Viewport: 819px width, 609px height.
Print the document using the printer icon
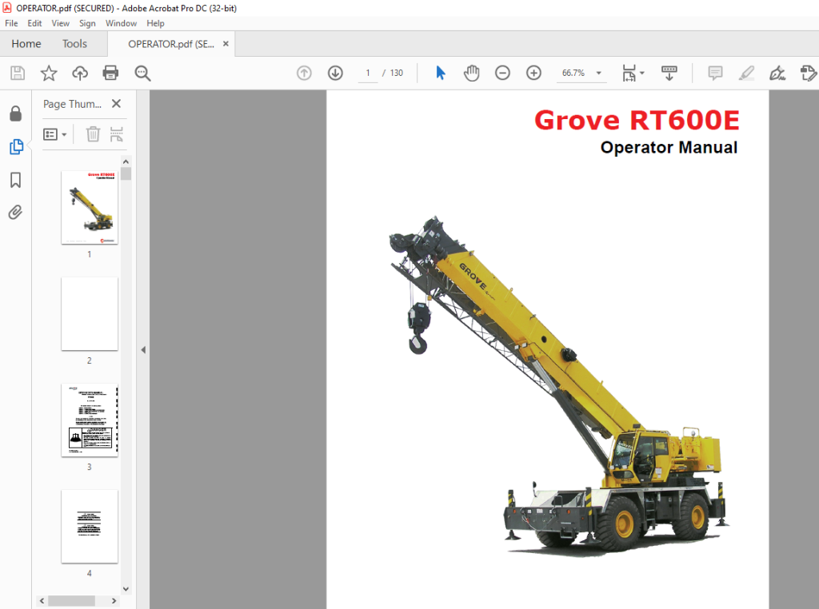[x=110, y=73]
